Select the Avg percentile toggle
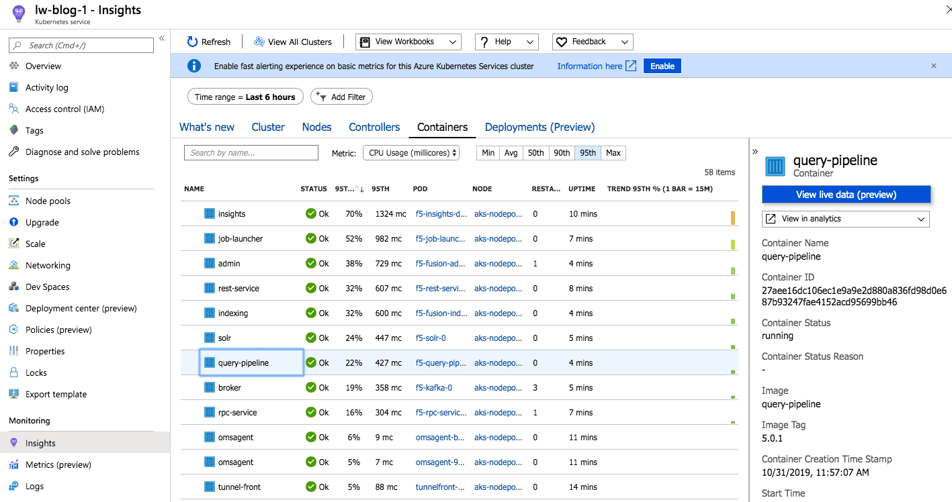This screenshot has width=952, height=502. pos(511,153)
